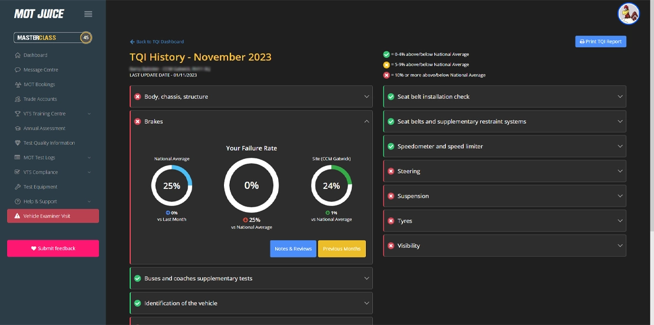The width and height of the screenshot is (654, 325).
Task: View Previous Months for Brakes
Action: point(342,248)
